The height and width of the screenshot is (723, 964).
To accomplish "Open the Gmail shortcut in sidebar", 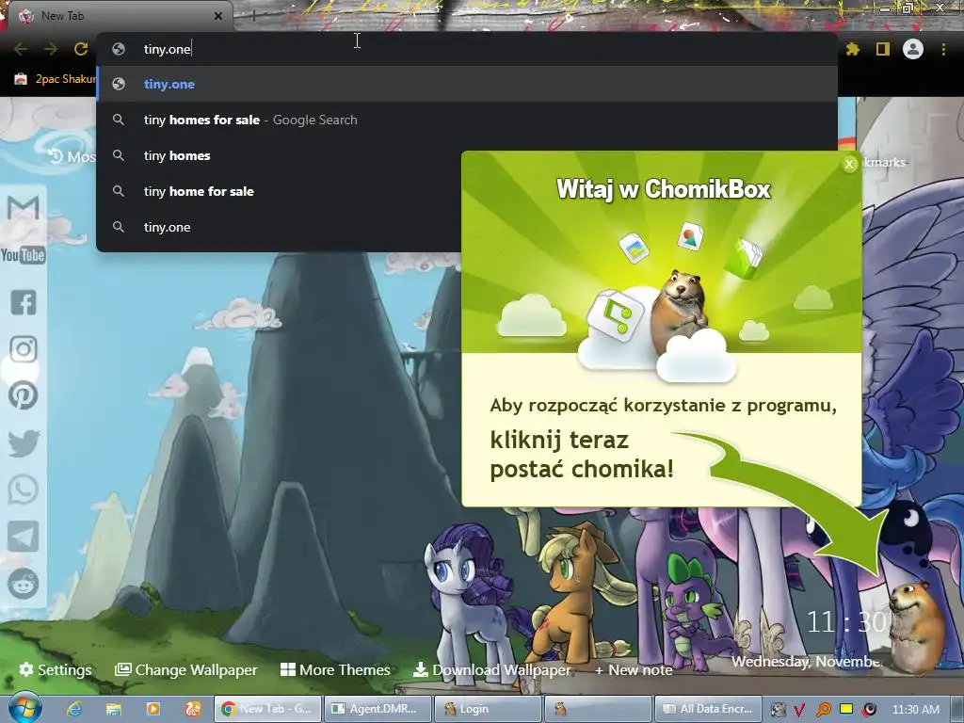I will [x=24, y=208].
